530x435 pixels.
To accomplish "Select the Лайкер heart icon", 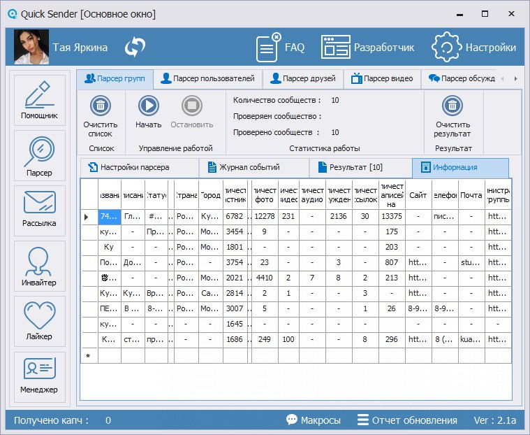I will (x=39, y=321).
